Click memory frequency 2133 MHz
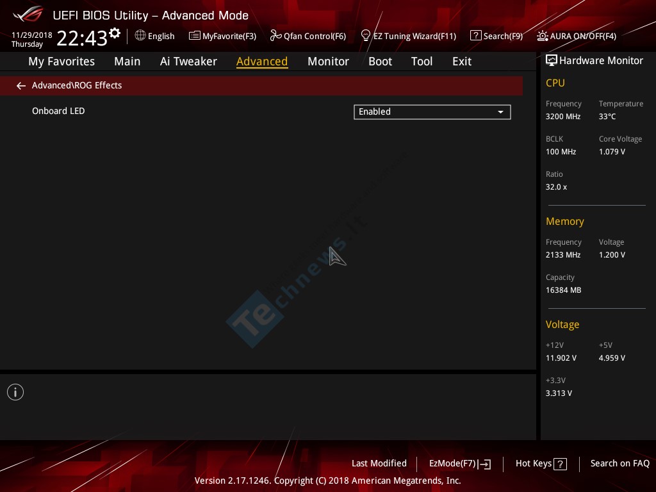This screenshot has height=492, width=656. click(x=563, y=255)
